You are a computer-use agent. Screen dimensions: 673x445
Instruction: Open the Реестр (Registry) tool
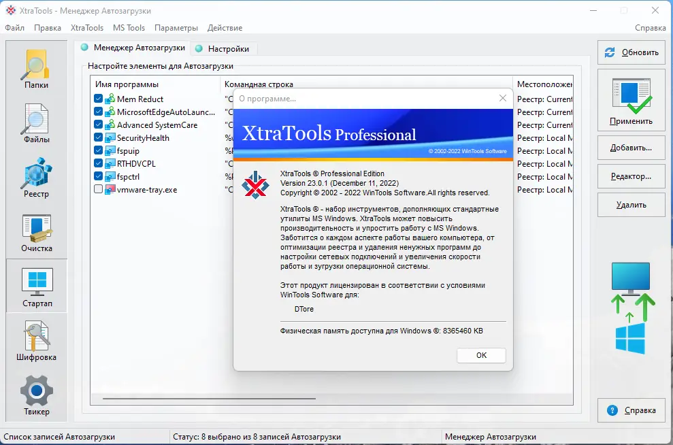[x=37, y=178]
